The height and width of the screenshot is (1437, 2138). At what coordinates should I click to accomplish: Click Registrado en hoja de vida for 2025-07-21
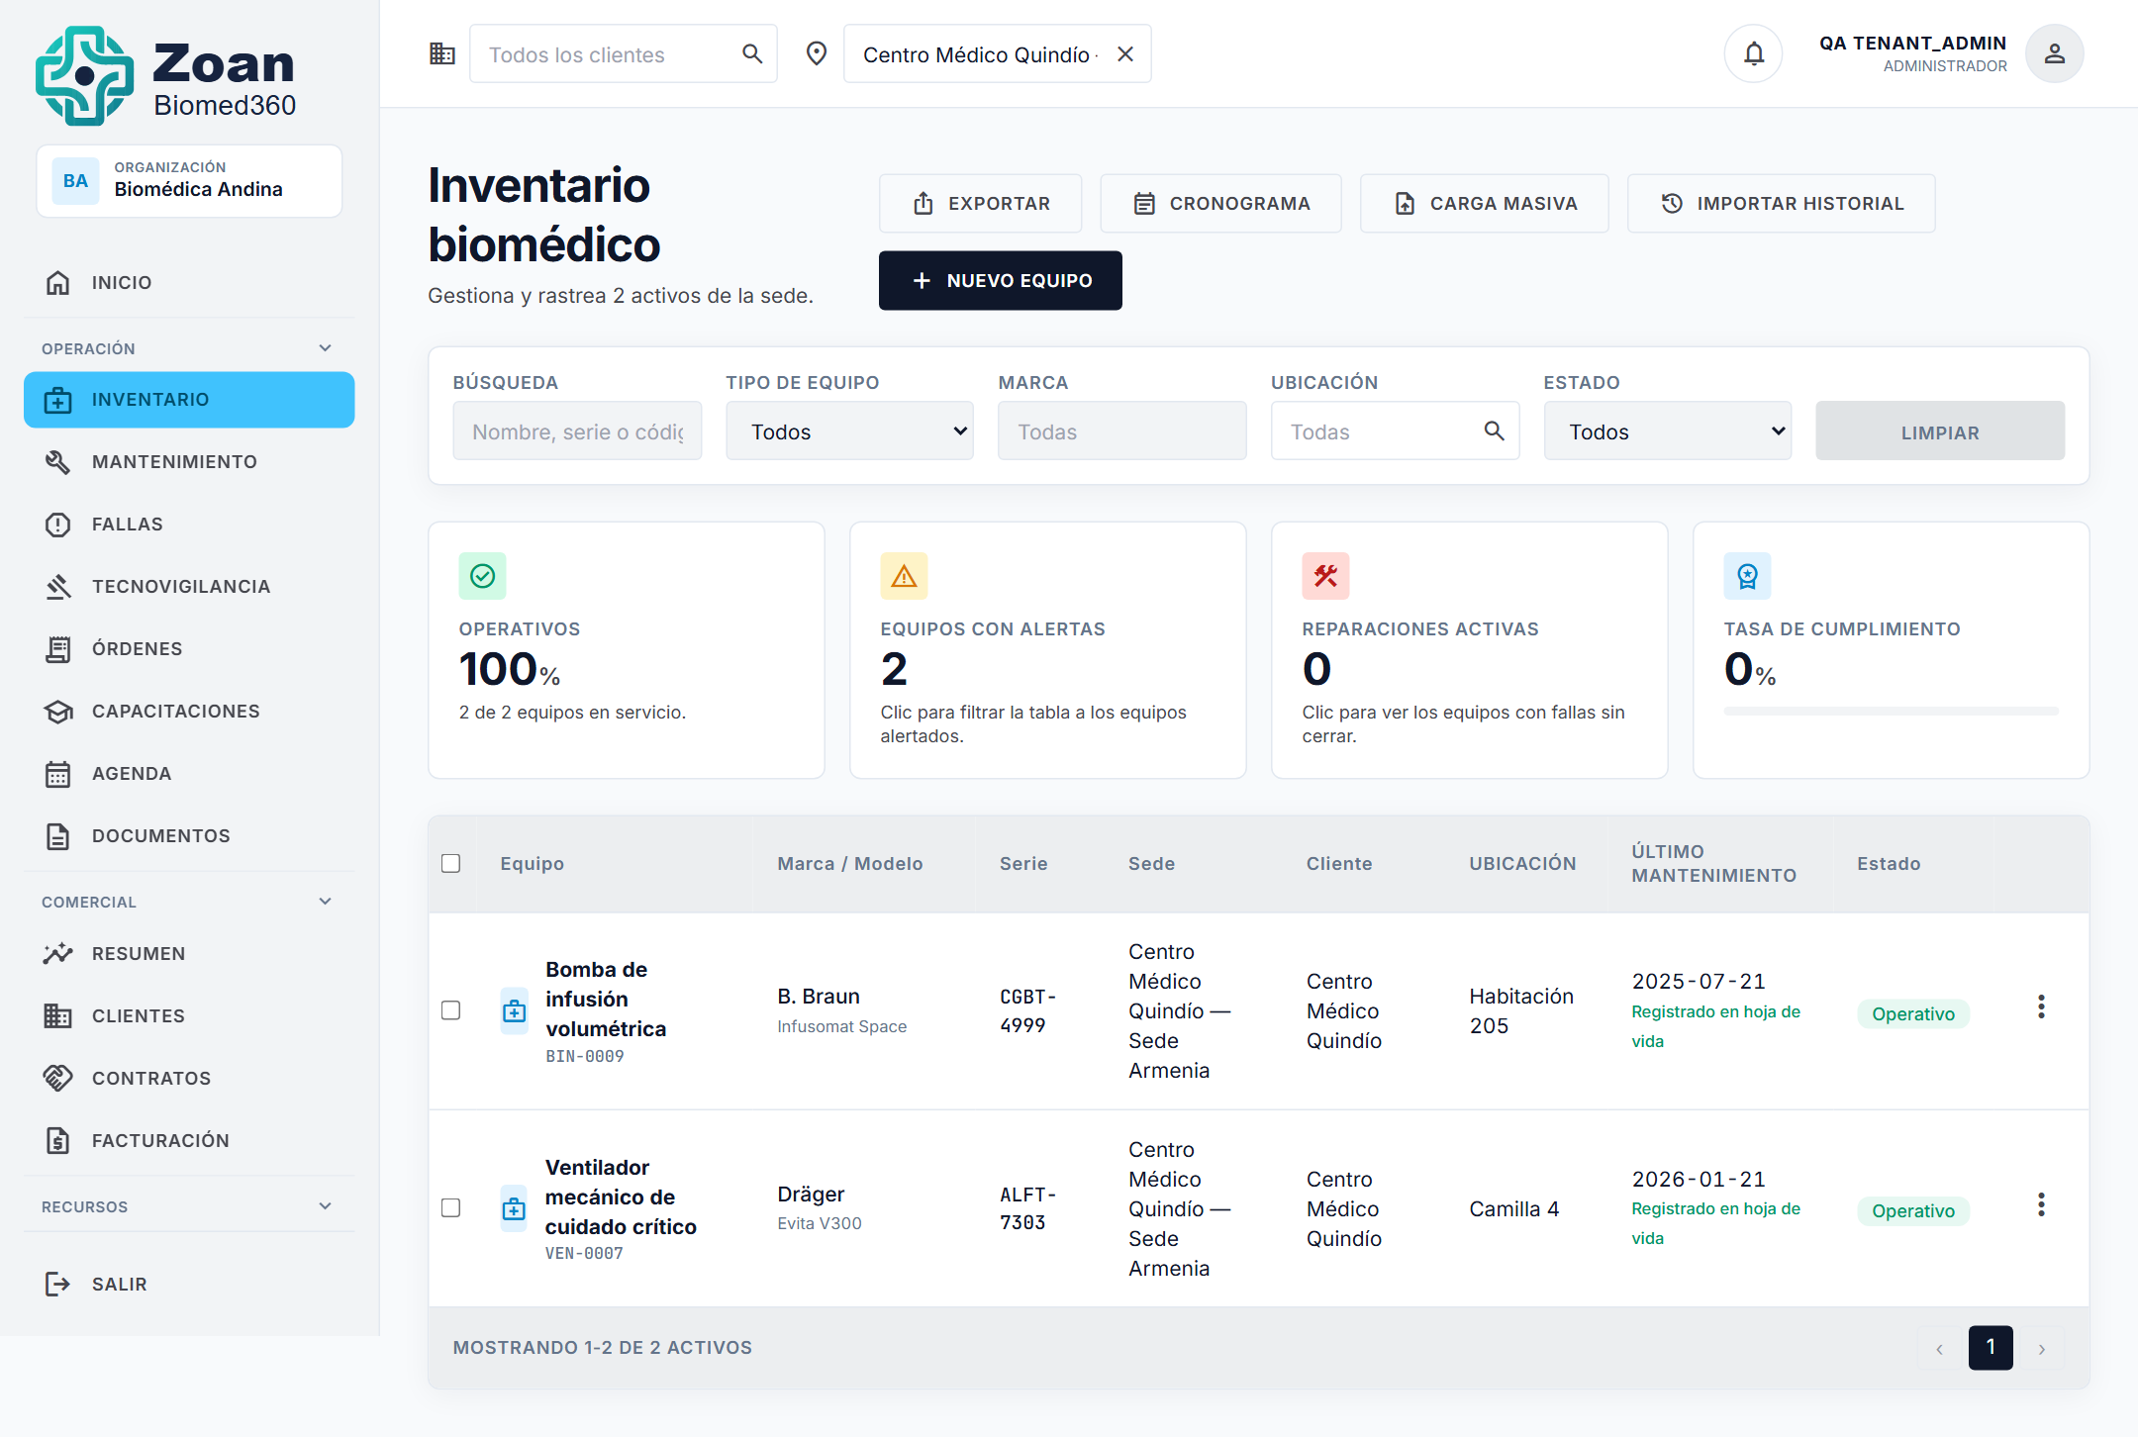(1715, 1026)
